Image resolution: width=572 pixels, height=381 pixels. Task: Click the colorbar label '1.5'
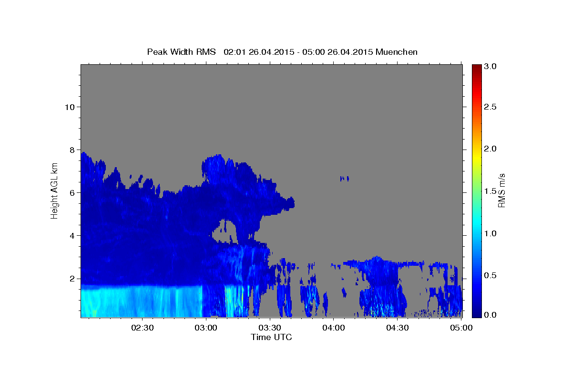tap(490, 191)
